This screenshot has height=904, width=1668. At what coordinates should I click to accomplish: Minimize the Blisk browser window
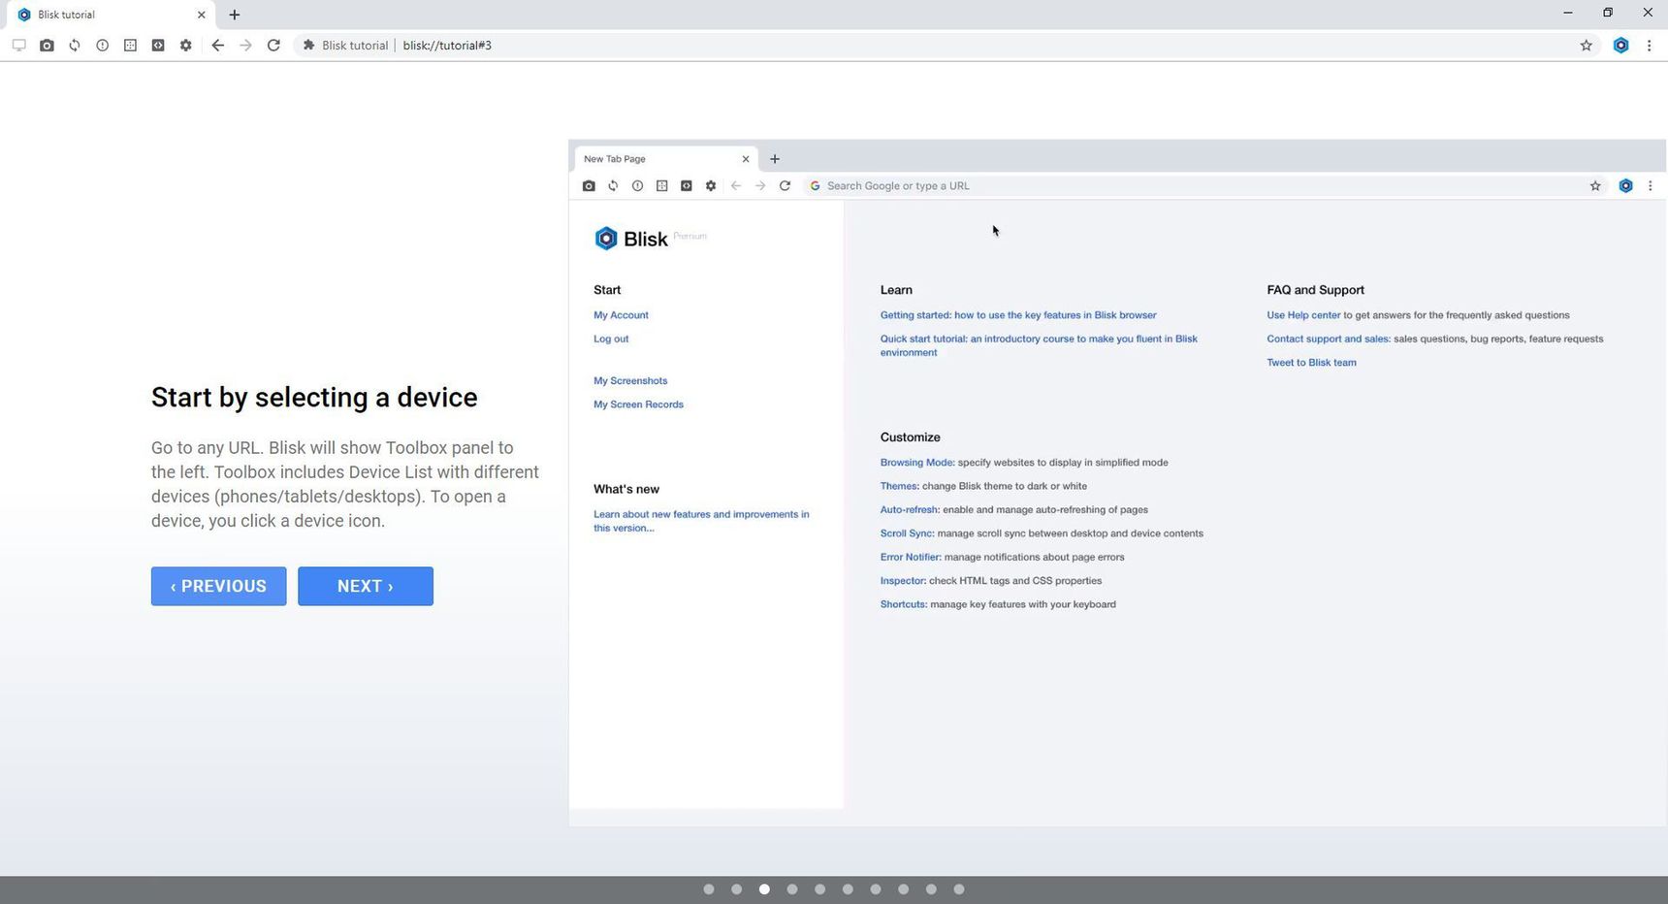pos(1567,13)
